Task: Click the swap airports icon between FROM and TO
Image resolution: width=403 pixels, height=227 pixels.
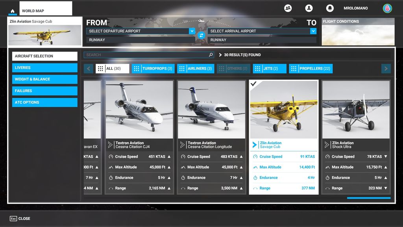Action: (x=201, y=35)
